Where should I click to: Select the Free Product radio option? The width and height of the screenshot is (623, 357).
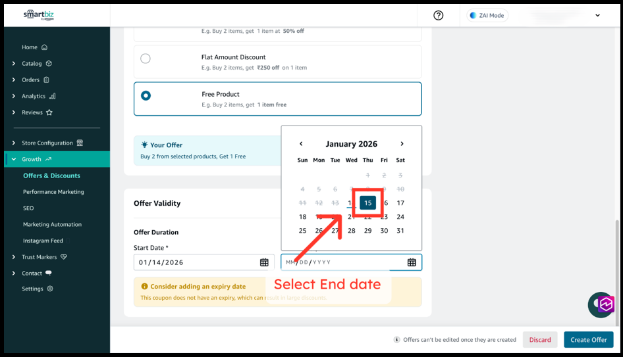coord(146,95)
